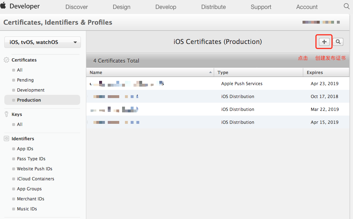Click the Certificates section badge icon
Image resolution: width=353 pixels, height=219 pixels.
6,60
